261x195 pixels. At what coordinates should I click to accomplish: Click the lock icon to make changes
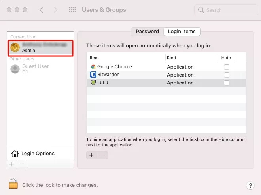click(x=14, y=184)
